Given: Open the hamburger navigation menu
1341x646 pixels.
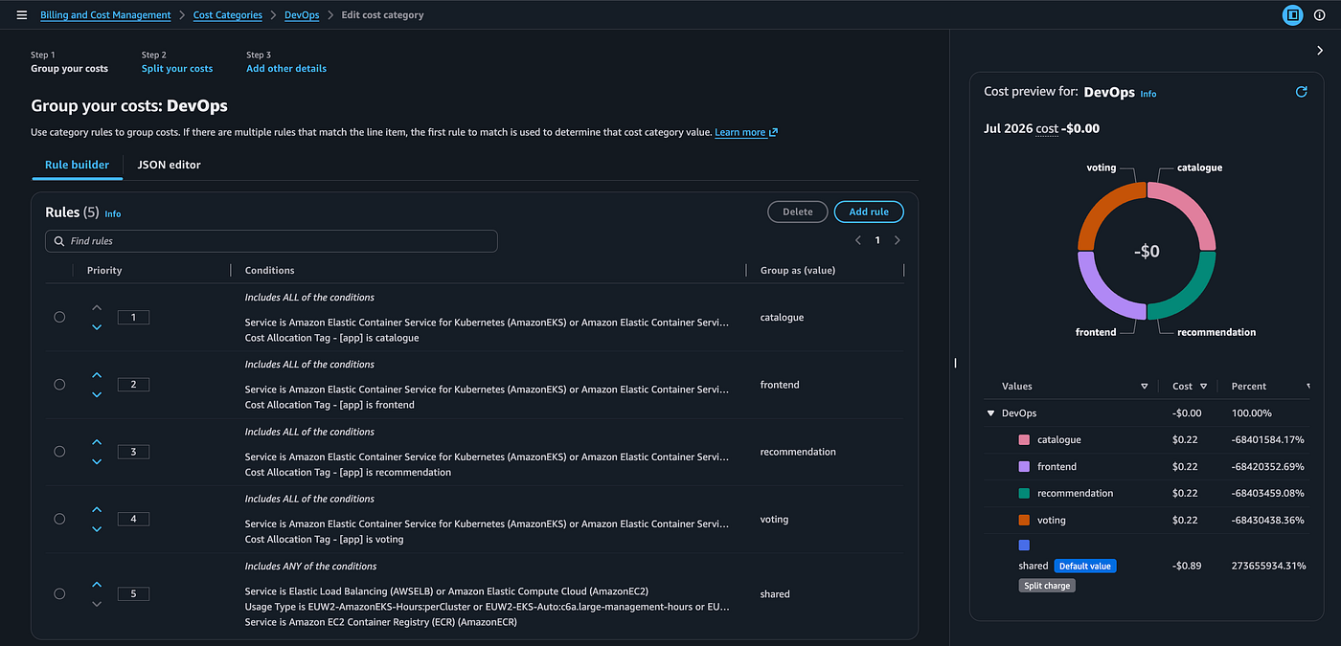Looking at the screenshot, I should pos(21,15).
